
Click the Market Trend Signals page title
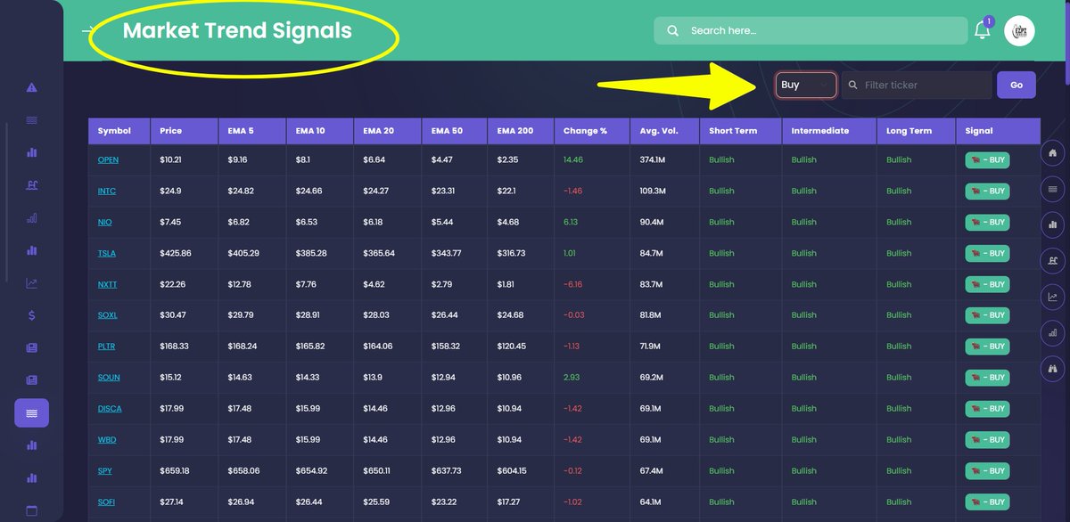[x=237, y=30]
